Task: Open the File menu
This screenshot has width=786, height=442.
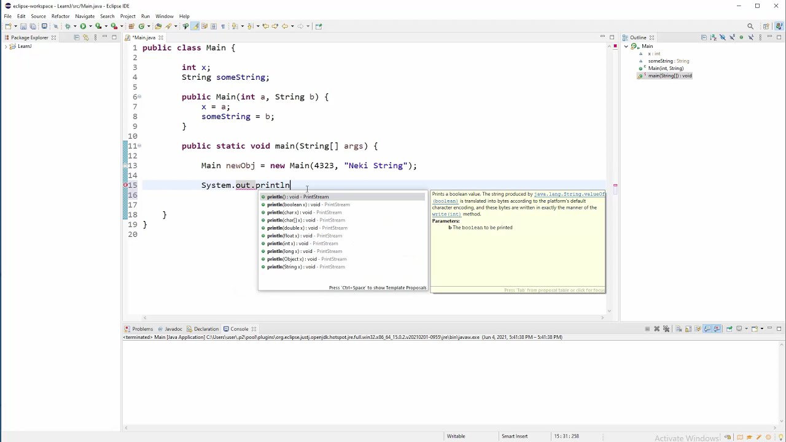Action: click(7, 16)
